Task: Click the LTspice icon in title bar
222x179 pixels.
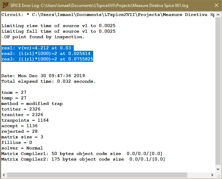Action: click(x=5, y=5)
